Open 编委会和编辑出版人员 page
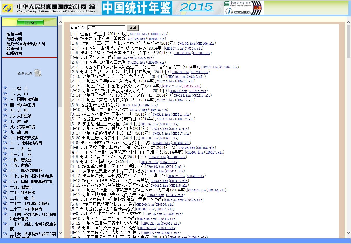 (x=26, y=44)
